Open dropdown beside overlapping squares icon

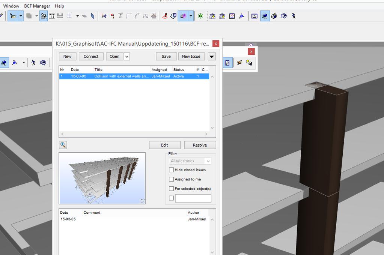pyautogui.click(x=36, y=16)
